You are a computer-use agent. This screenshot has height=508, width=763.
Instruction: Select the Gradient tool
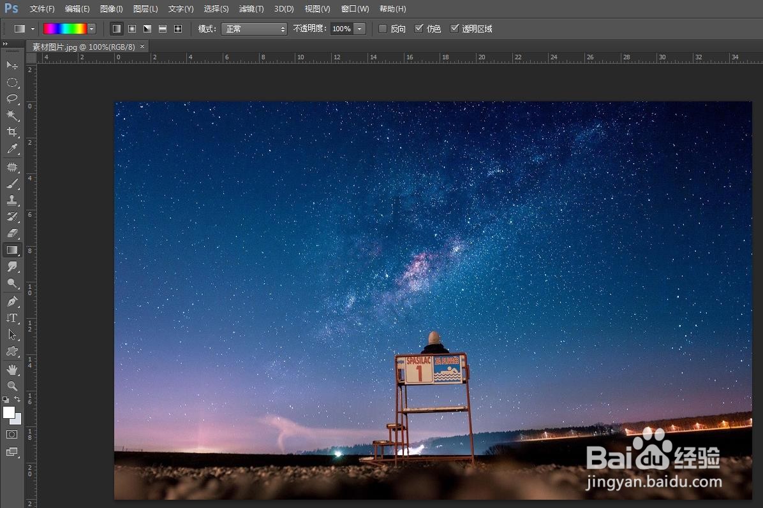(12, 250)
